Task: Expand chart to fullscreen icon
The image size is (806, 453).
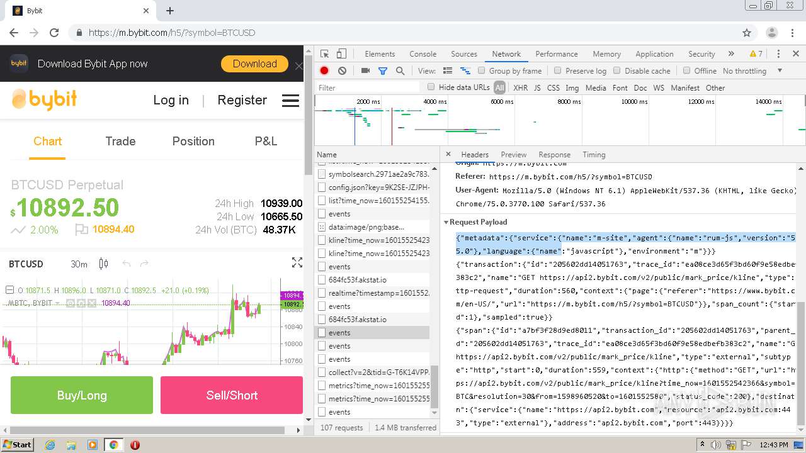Action: [x=297, y=263]
